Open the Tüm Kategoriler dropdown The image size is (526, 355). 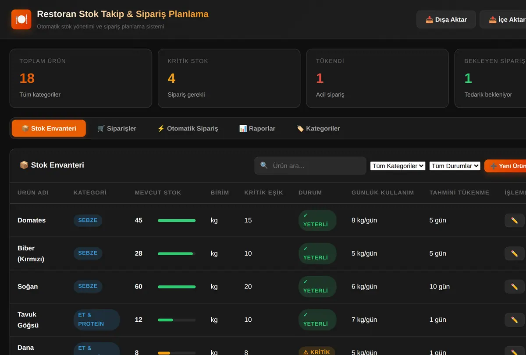click(x=398, y=166)
